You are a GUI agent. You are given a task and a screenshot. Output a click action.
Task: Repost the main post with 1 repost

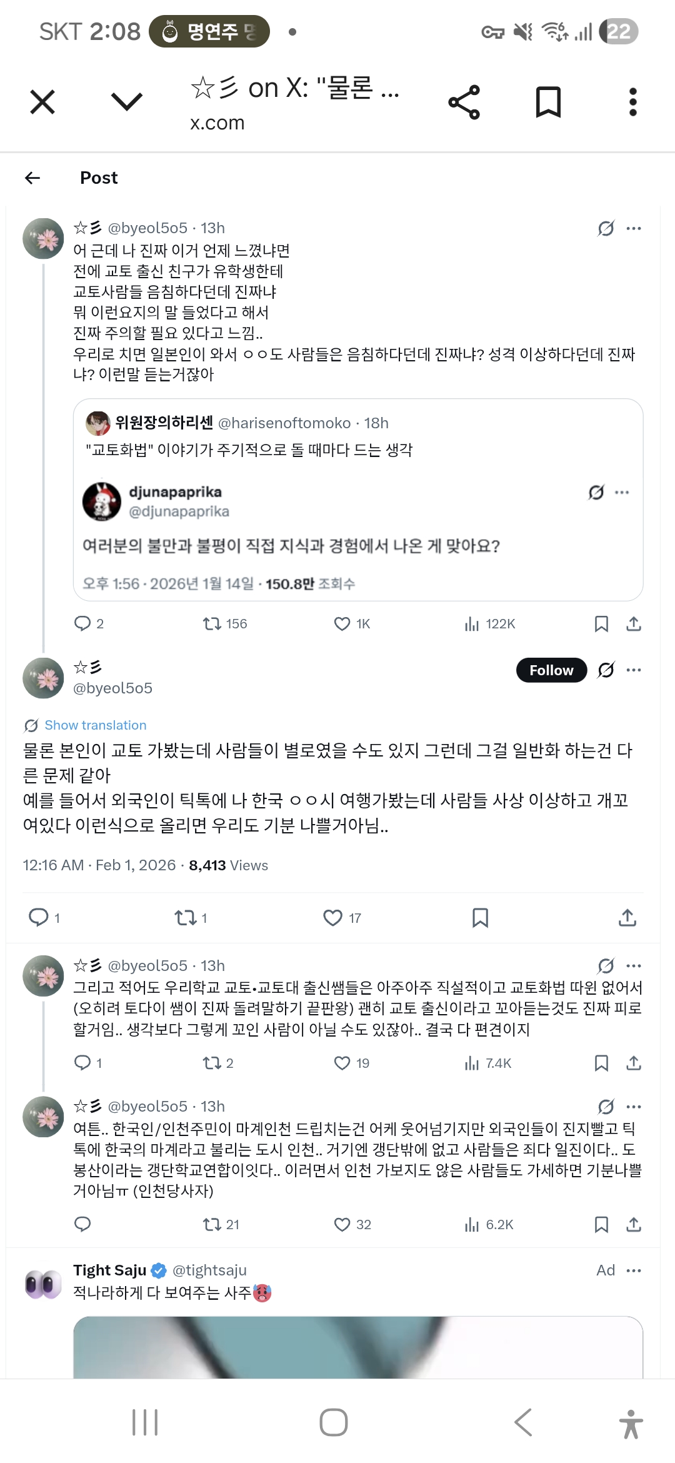(x=186, y=918)
